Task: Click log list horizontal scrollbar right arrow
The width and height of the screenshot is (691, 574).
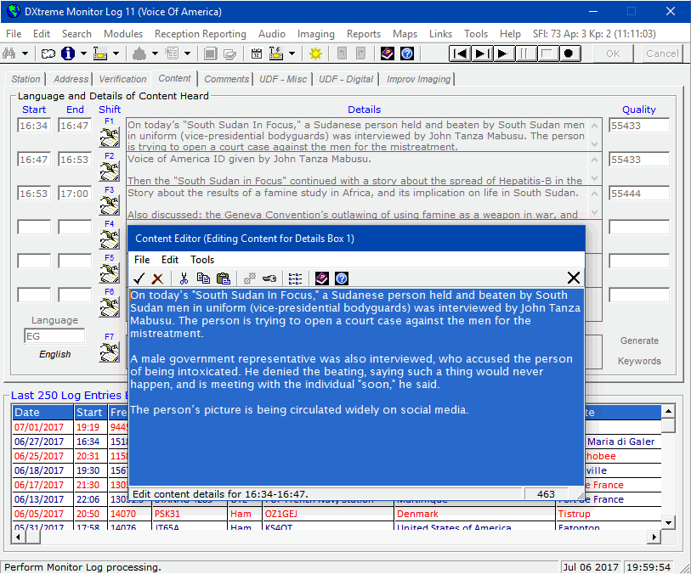Action: point(654,537)
